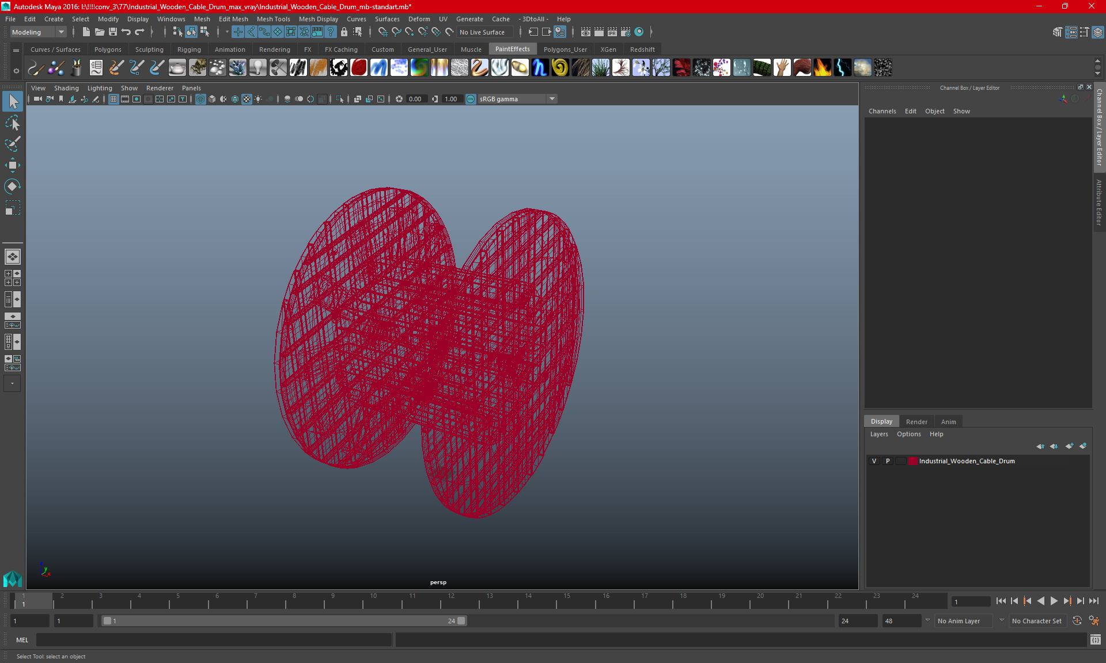This screenshot has width=1106, height=663.
Task: Click into the MEL command input field
Action: point(214,640)
